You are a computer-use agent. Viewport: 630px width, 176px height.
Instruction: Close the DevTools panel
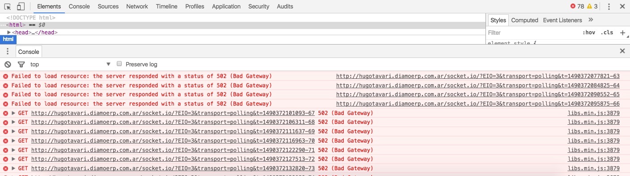tap(622, 6)
